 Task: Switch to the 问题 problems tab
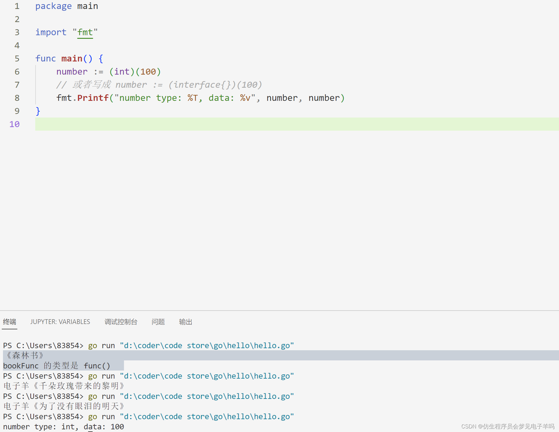point(158,322)
